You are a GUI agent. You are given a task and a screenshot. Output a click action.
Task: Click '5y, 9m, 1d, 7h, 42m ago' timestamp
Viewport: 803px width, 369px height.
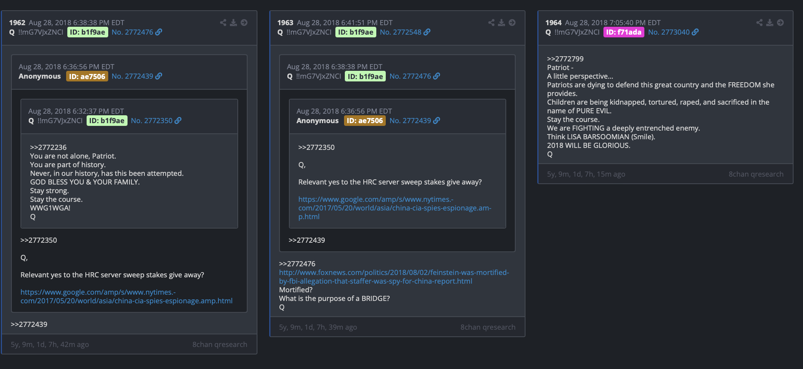[50, 344]
